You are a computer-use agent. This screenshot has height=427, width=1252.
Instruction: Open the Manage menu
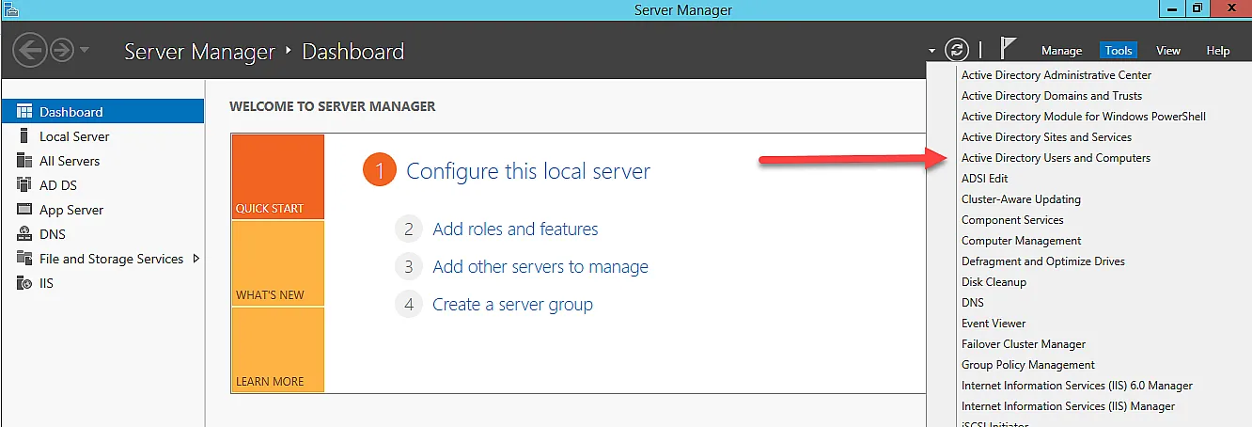(1062, 51)
